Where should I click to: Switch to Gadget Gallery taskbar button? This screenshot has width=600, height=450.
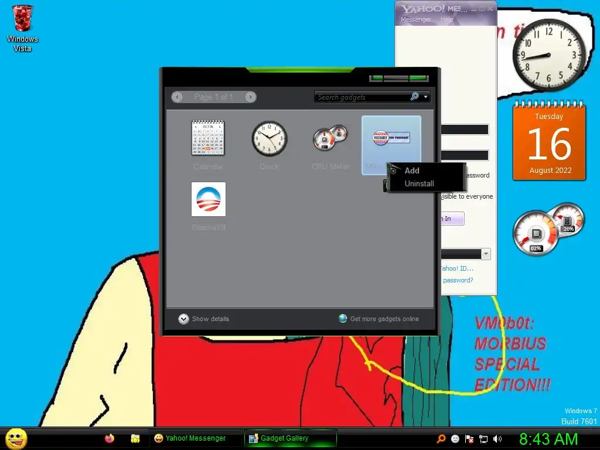click(x=291, y=438)
